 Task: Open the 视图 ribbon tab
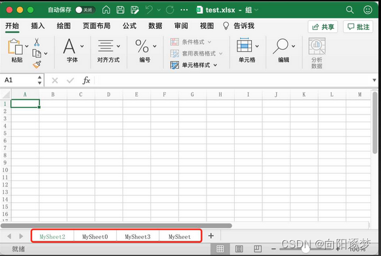(207, 26)
